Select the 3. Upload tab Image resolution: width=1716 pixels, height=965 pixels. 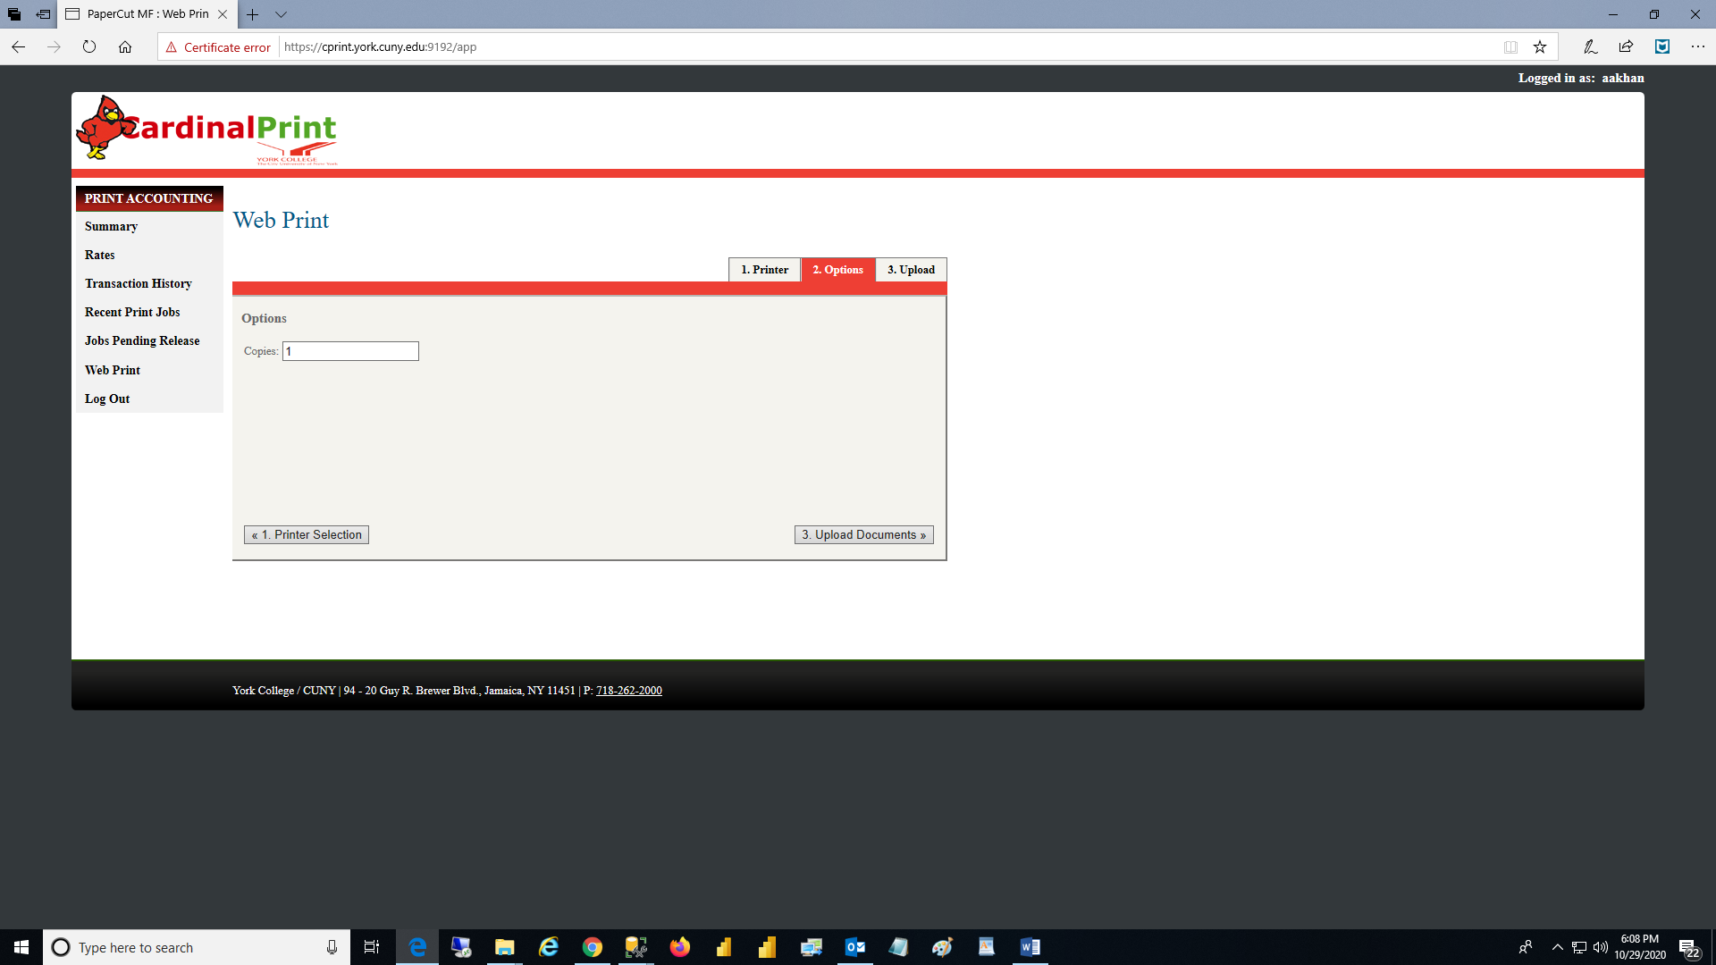(911, 270)
